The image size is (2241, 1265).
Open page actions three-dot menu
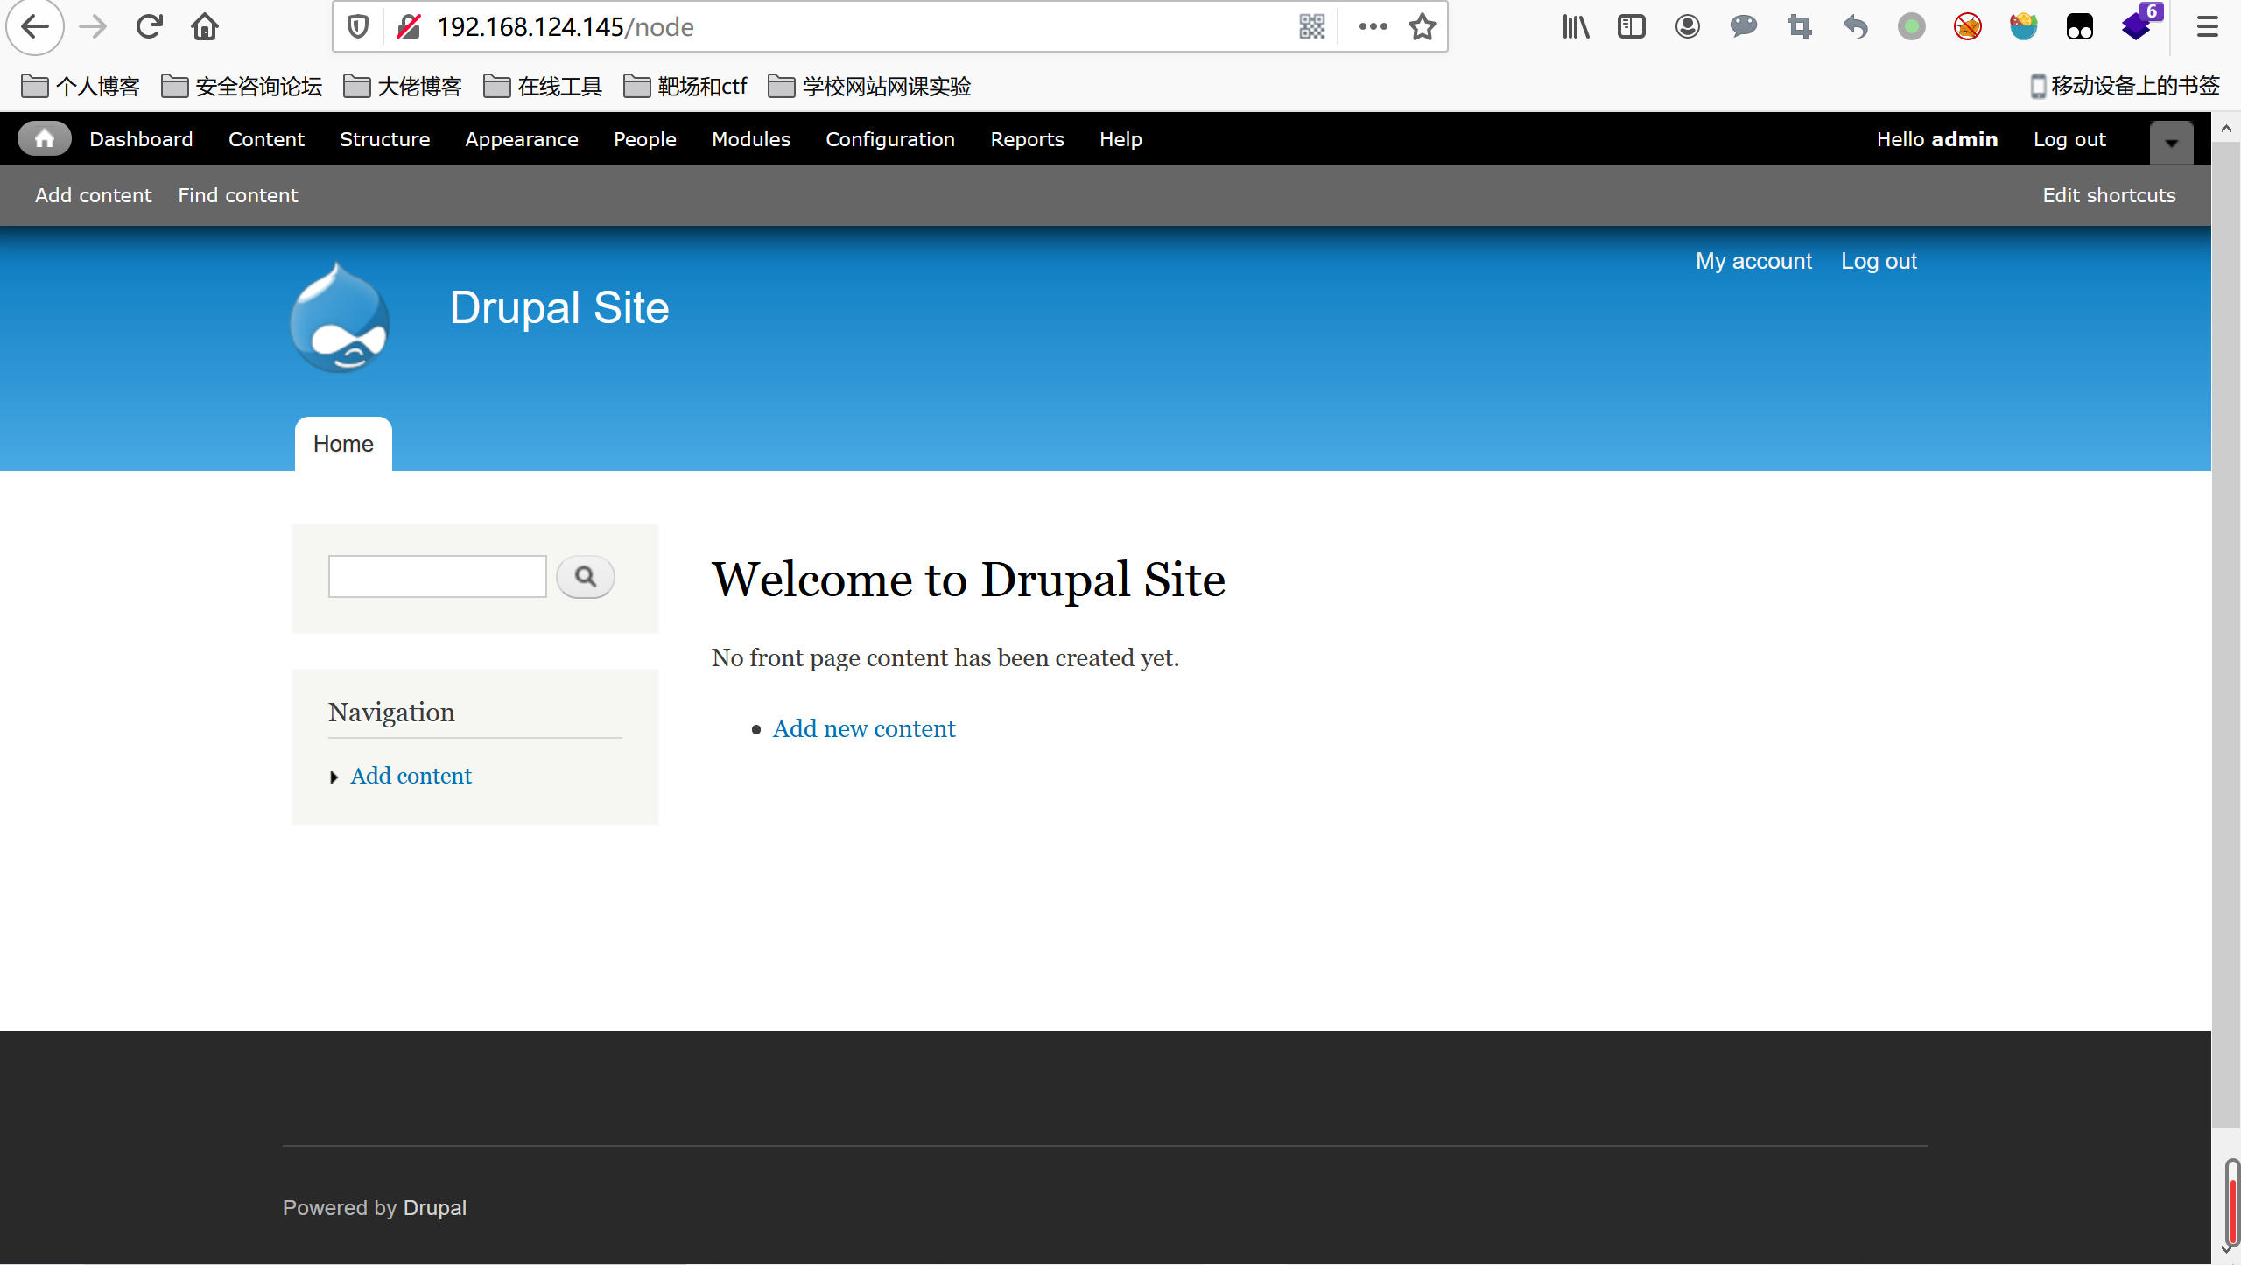[x=1373, y=27]
